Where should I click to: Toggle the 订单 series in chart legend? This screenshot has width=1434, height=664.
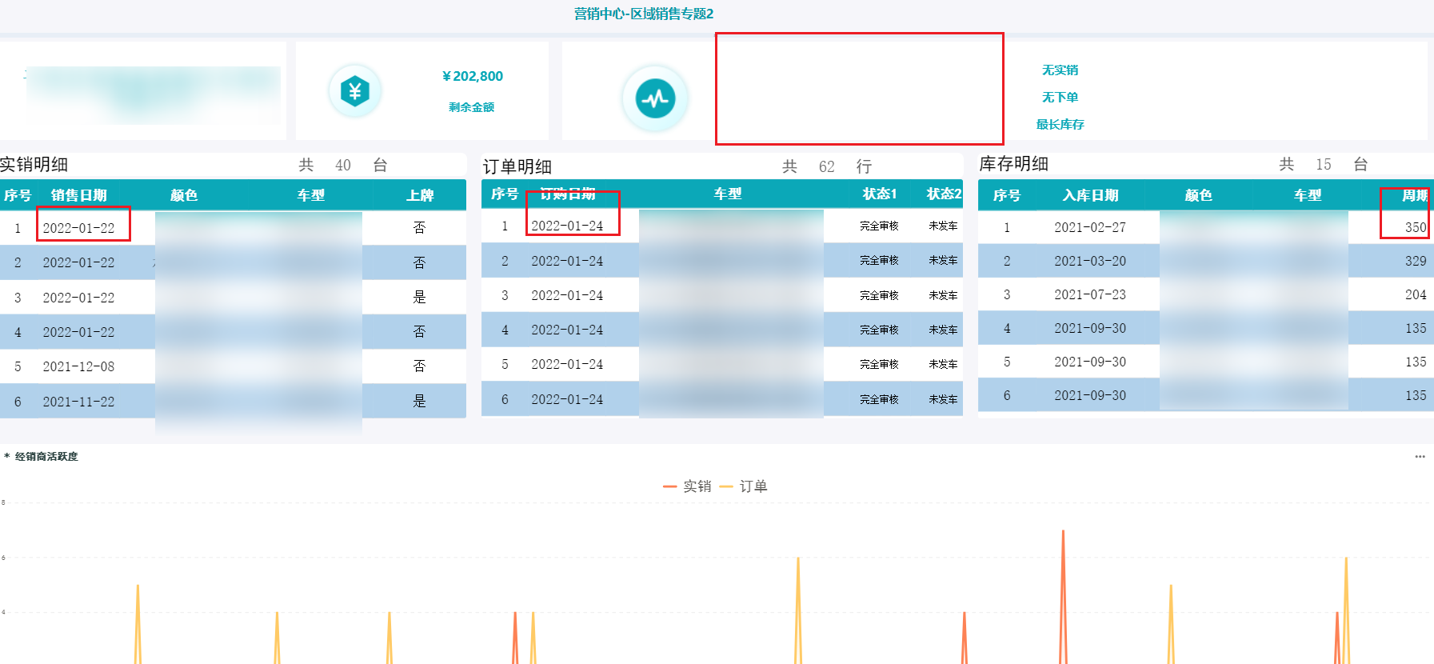(x=744, y=486)
